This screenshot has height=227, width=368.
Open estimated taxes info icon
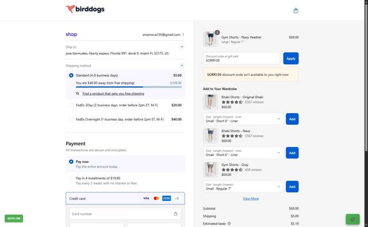[x=229, y=224]
